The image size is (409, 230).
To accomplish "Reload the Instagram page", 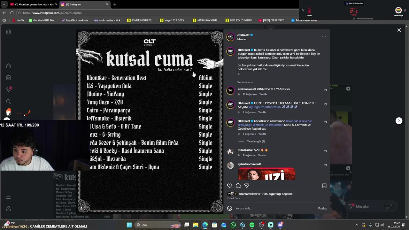I will click(x=12, y=13).
